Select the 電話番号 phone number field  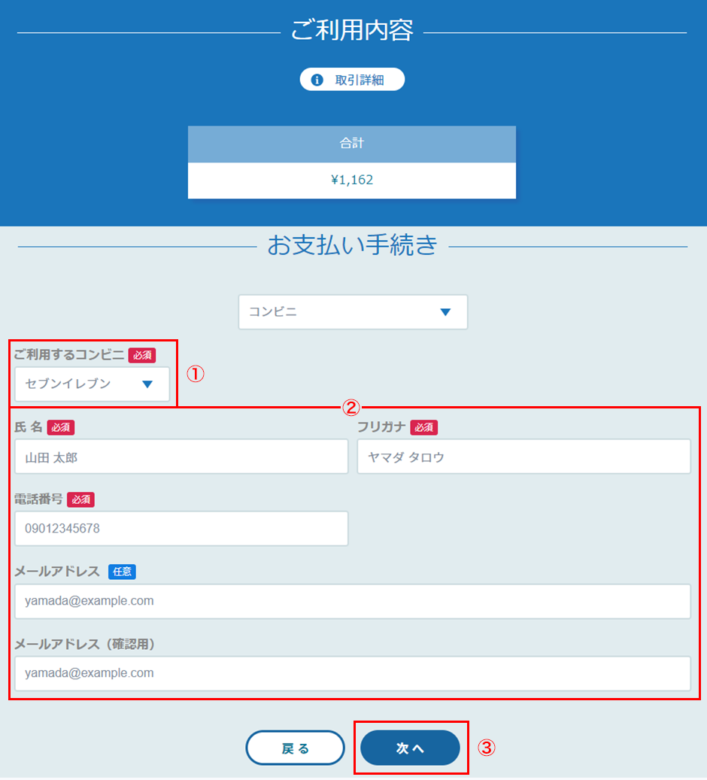click(x=181, y=529)
